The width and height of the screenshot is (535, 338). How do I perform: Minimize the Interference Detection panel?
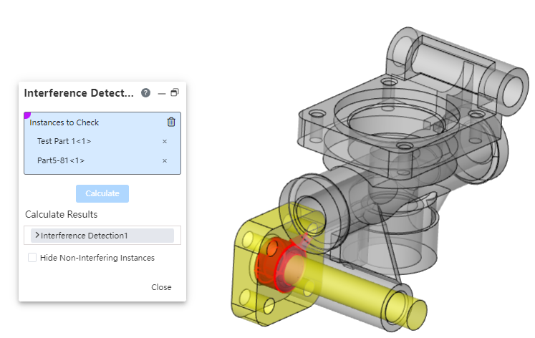pyautogui.click(x=161, y=93)
